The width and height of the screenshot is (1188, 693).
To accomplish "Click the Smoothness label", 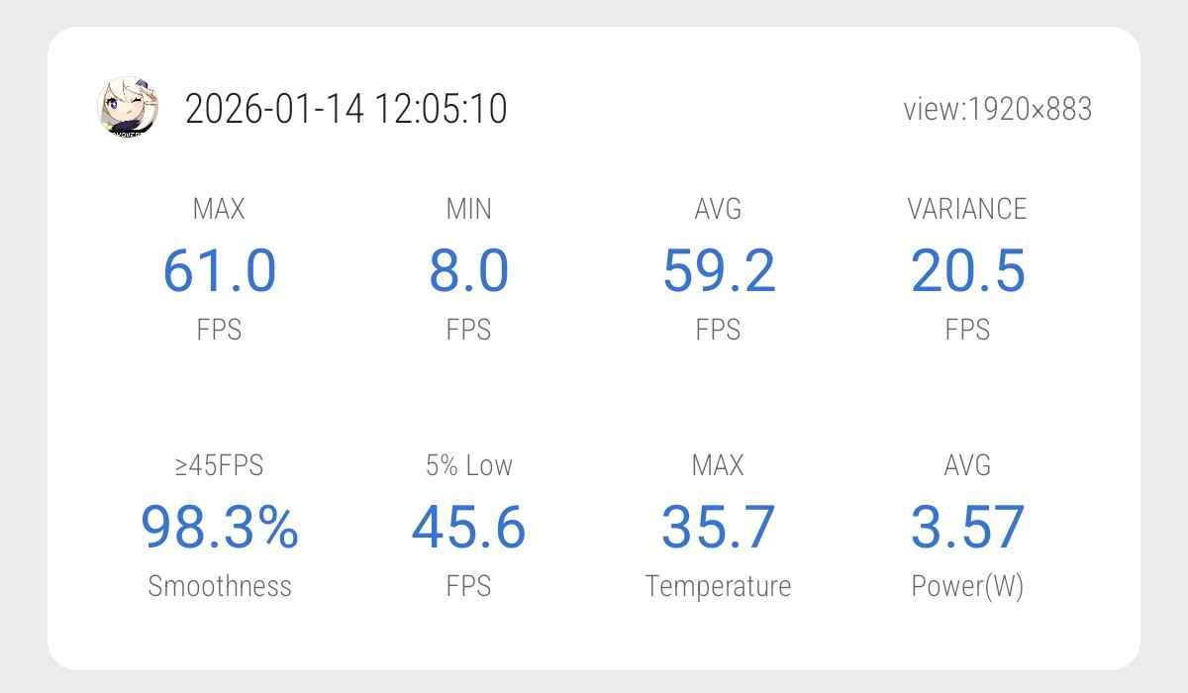I will tap(219, 586).
